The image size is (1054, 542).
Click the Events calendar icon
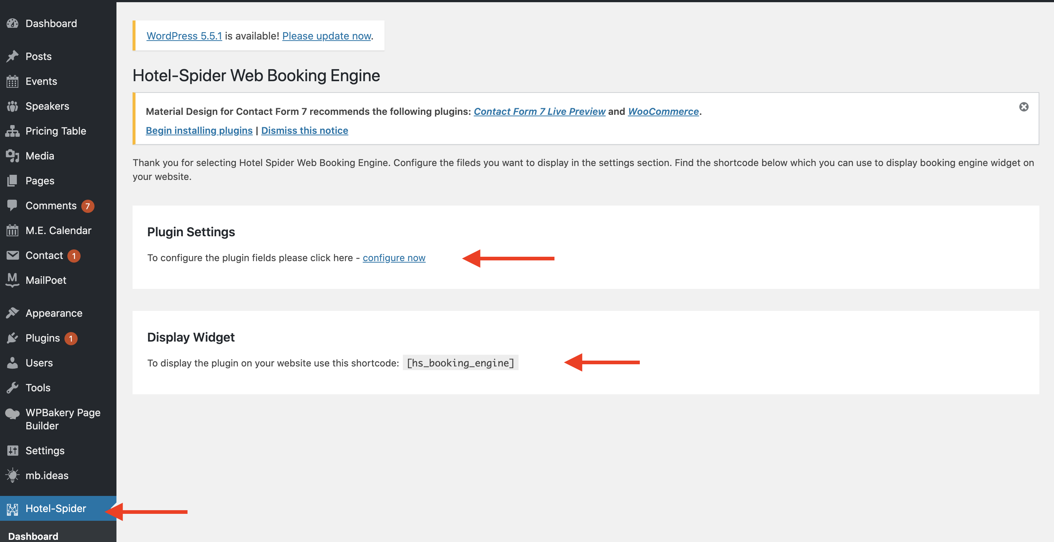12,81
